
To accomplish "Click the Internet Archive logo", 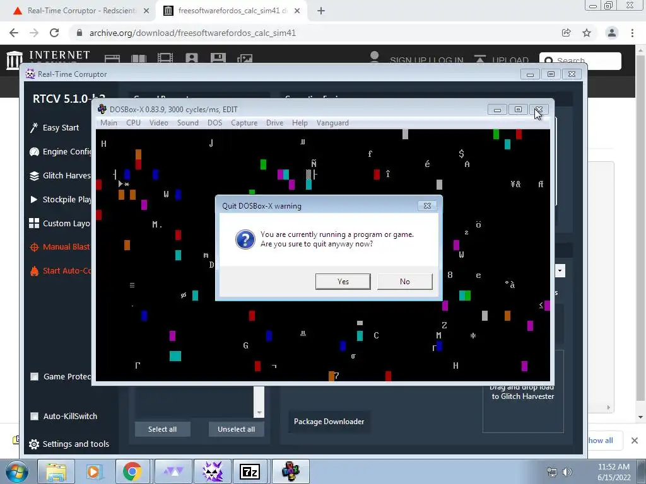I will click(x=49, y=60).
